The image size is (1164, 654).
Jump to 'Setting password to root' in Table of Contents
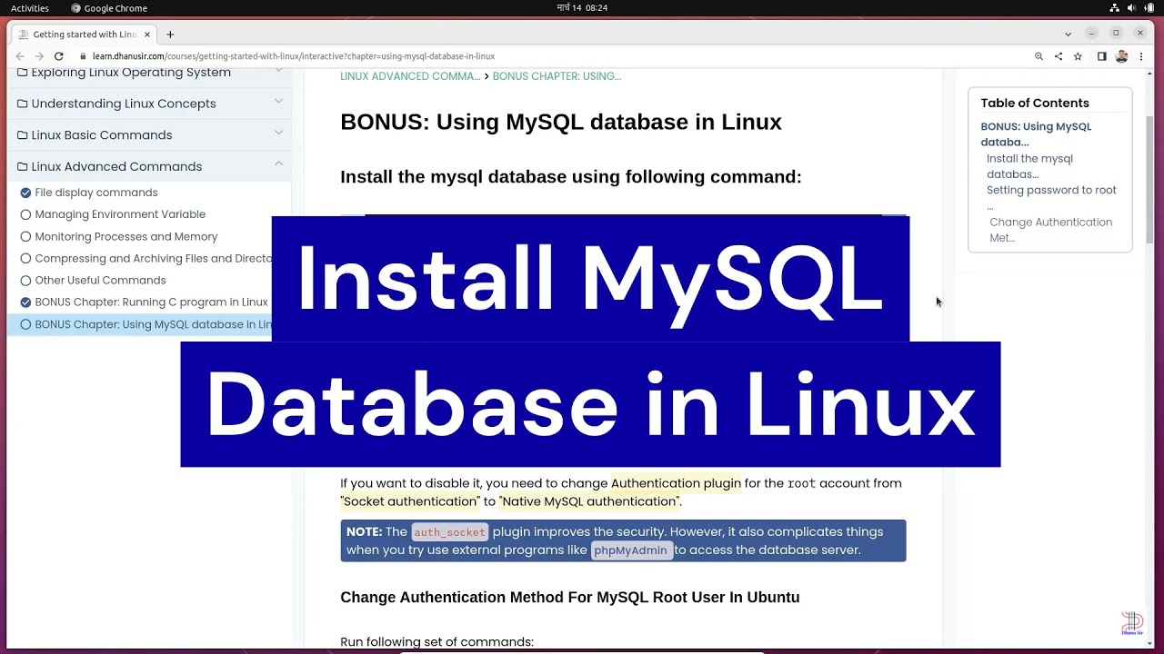coord(1051,197)
